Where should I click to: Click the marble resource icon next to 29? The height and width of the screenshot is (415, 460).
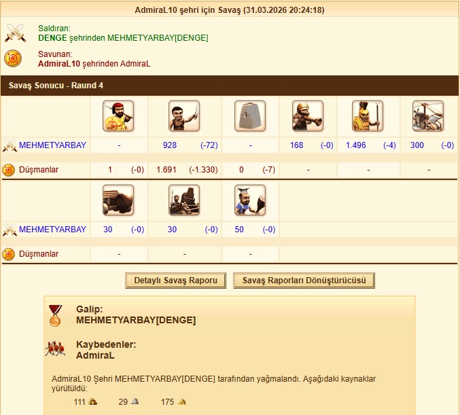(135, 401)
